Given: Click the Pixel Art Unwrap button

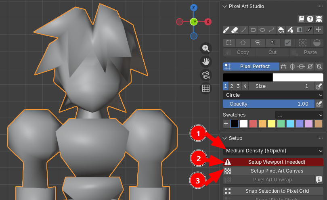Looking at the screenshot, I should (x=268, y=180).
